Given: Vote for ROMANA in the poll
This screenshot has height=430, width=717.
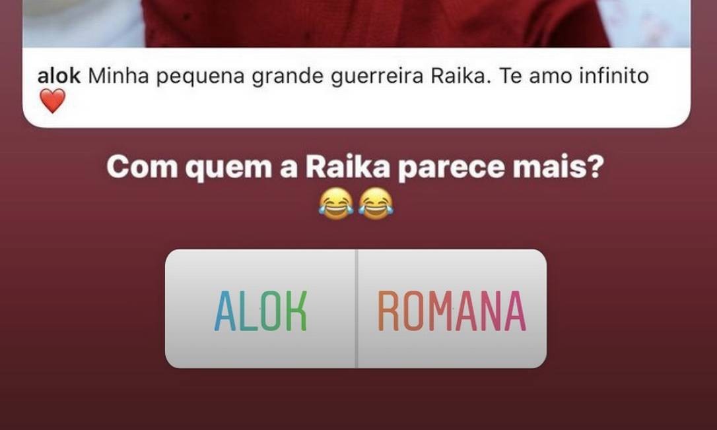Looking at the screenshot, I should [x=452, y=309].
